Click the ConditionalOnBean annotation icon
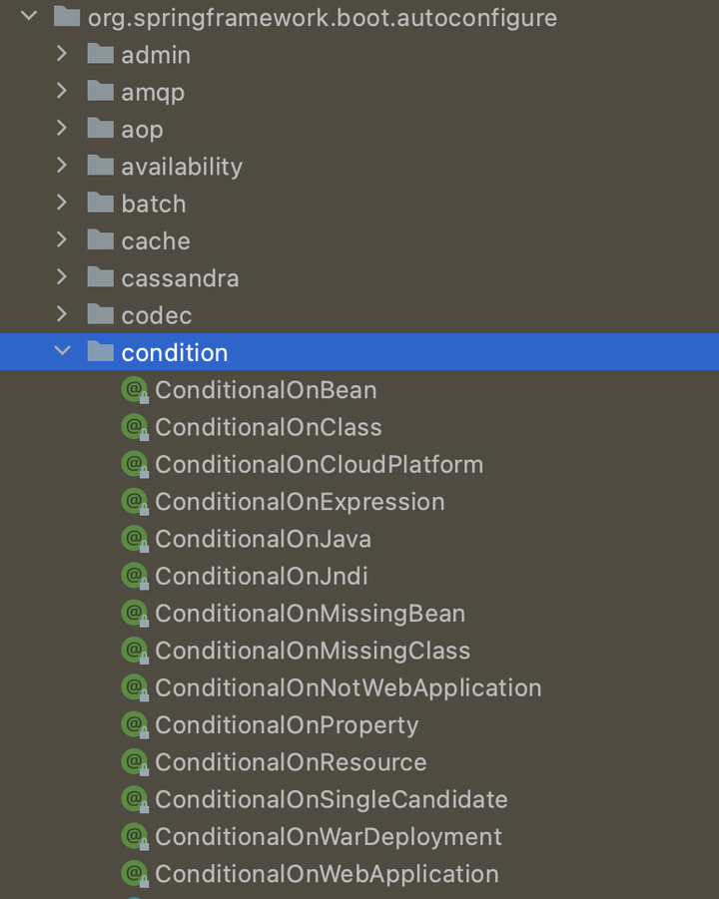Screen dimensions: 719x899 click(134, 390)
